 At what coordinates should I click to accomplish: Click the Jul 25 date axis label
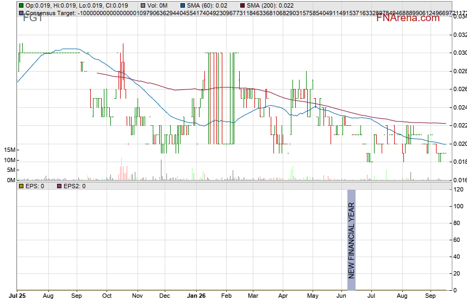[17, 296]
